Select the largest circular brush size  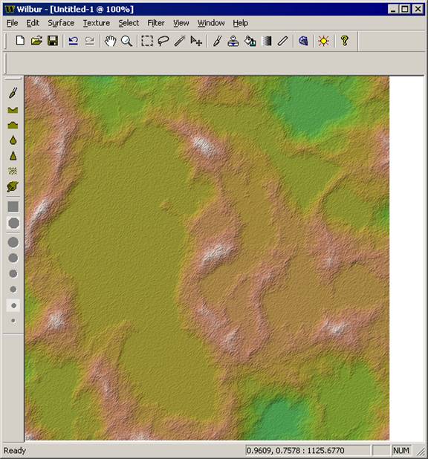13,242
